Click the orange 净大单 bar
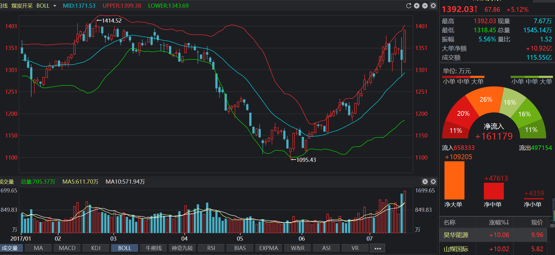Screen dimensions: 555x255 pyautogui.click(x=454, y=180)
